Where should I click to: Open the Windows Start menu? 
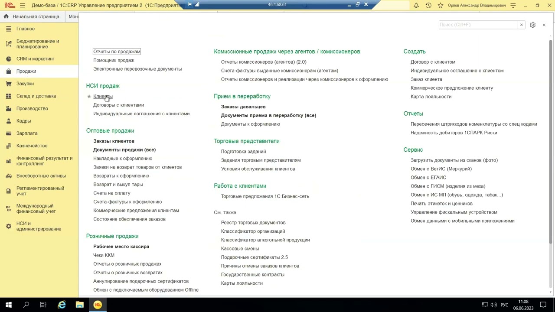tap(8, 305)
